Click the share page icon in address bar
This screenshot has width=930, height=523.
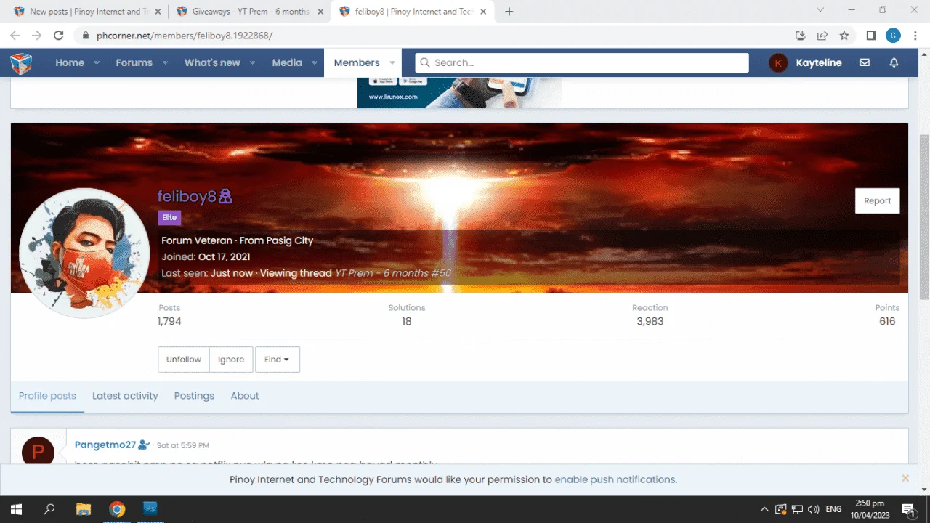pos(822,35)
